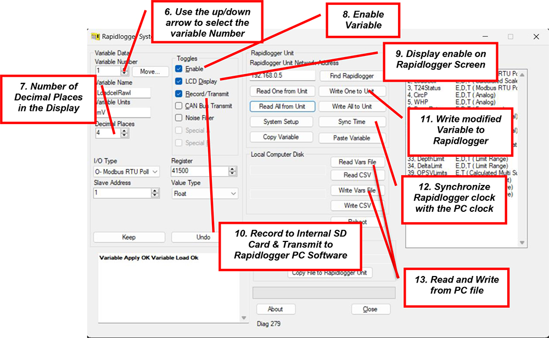
Task: Decrease the Decimal Places value with down arrow
Action: click(x=124, y=135)
